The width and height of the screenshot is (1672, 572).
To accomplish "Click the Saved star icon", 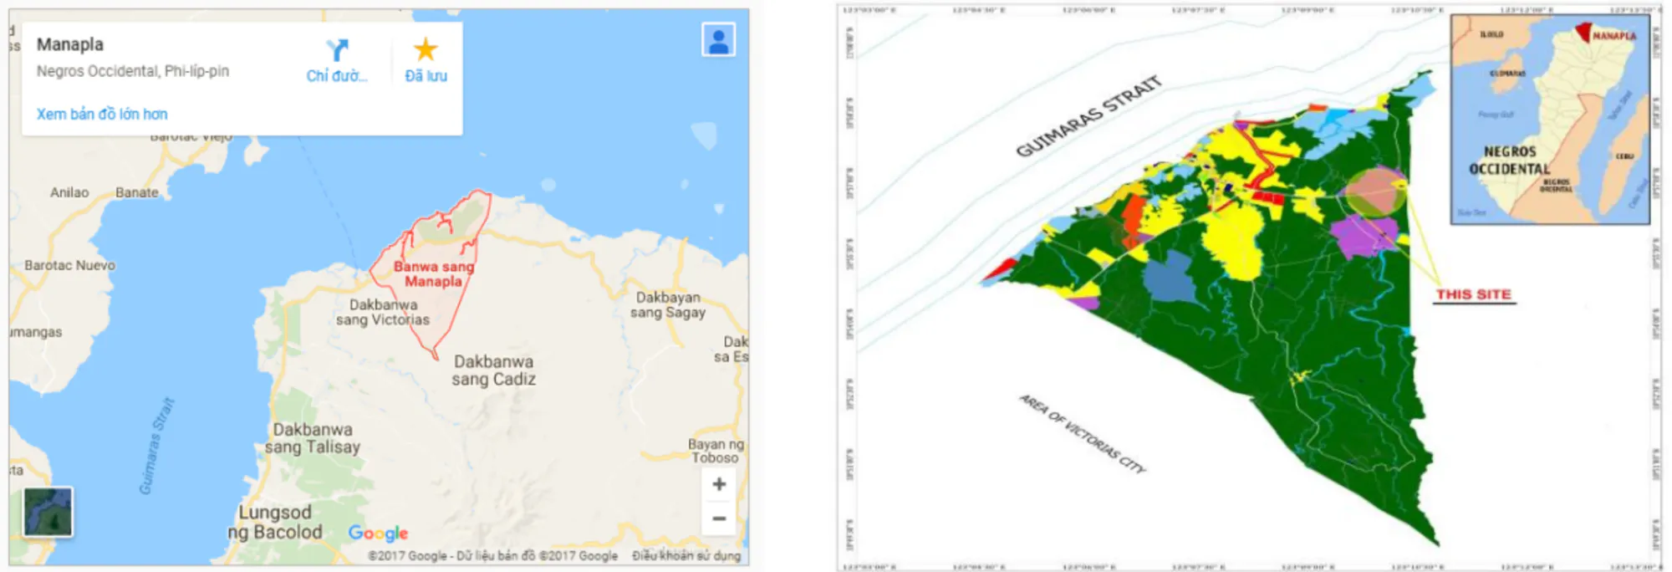I will 426,49.
